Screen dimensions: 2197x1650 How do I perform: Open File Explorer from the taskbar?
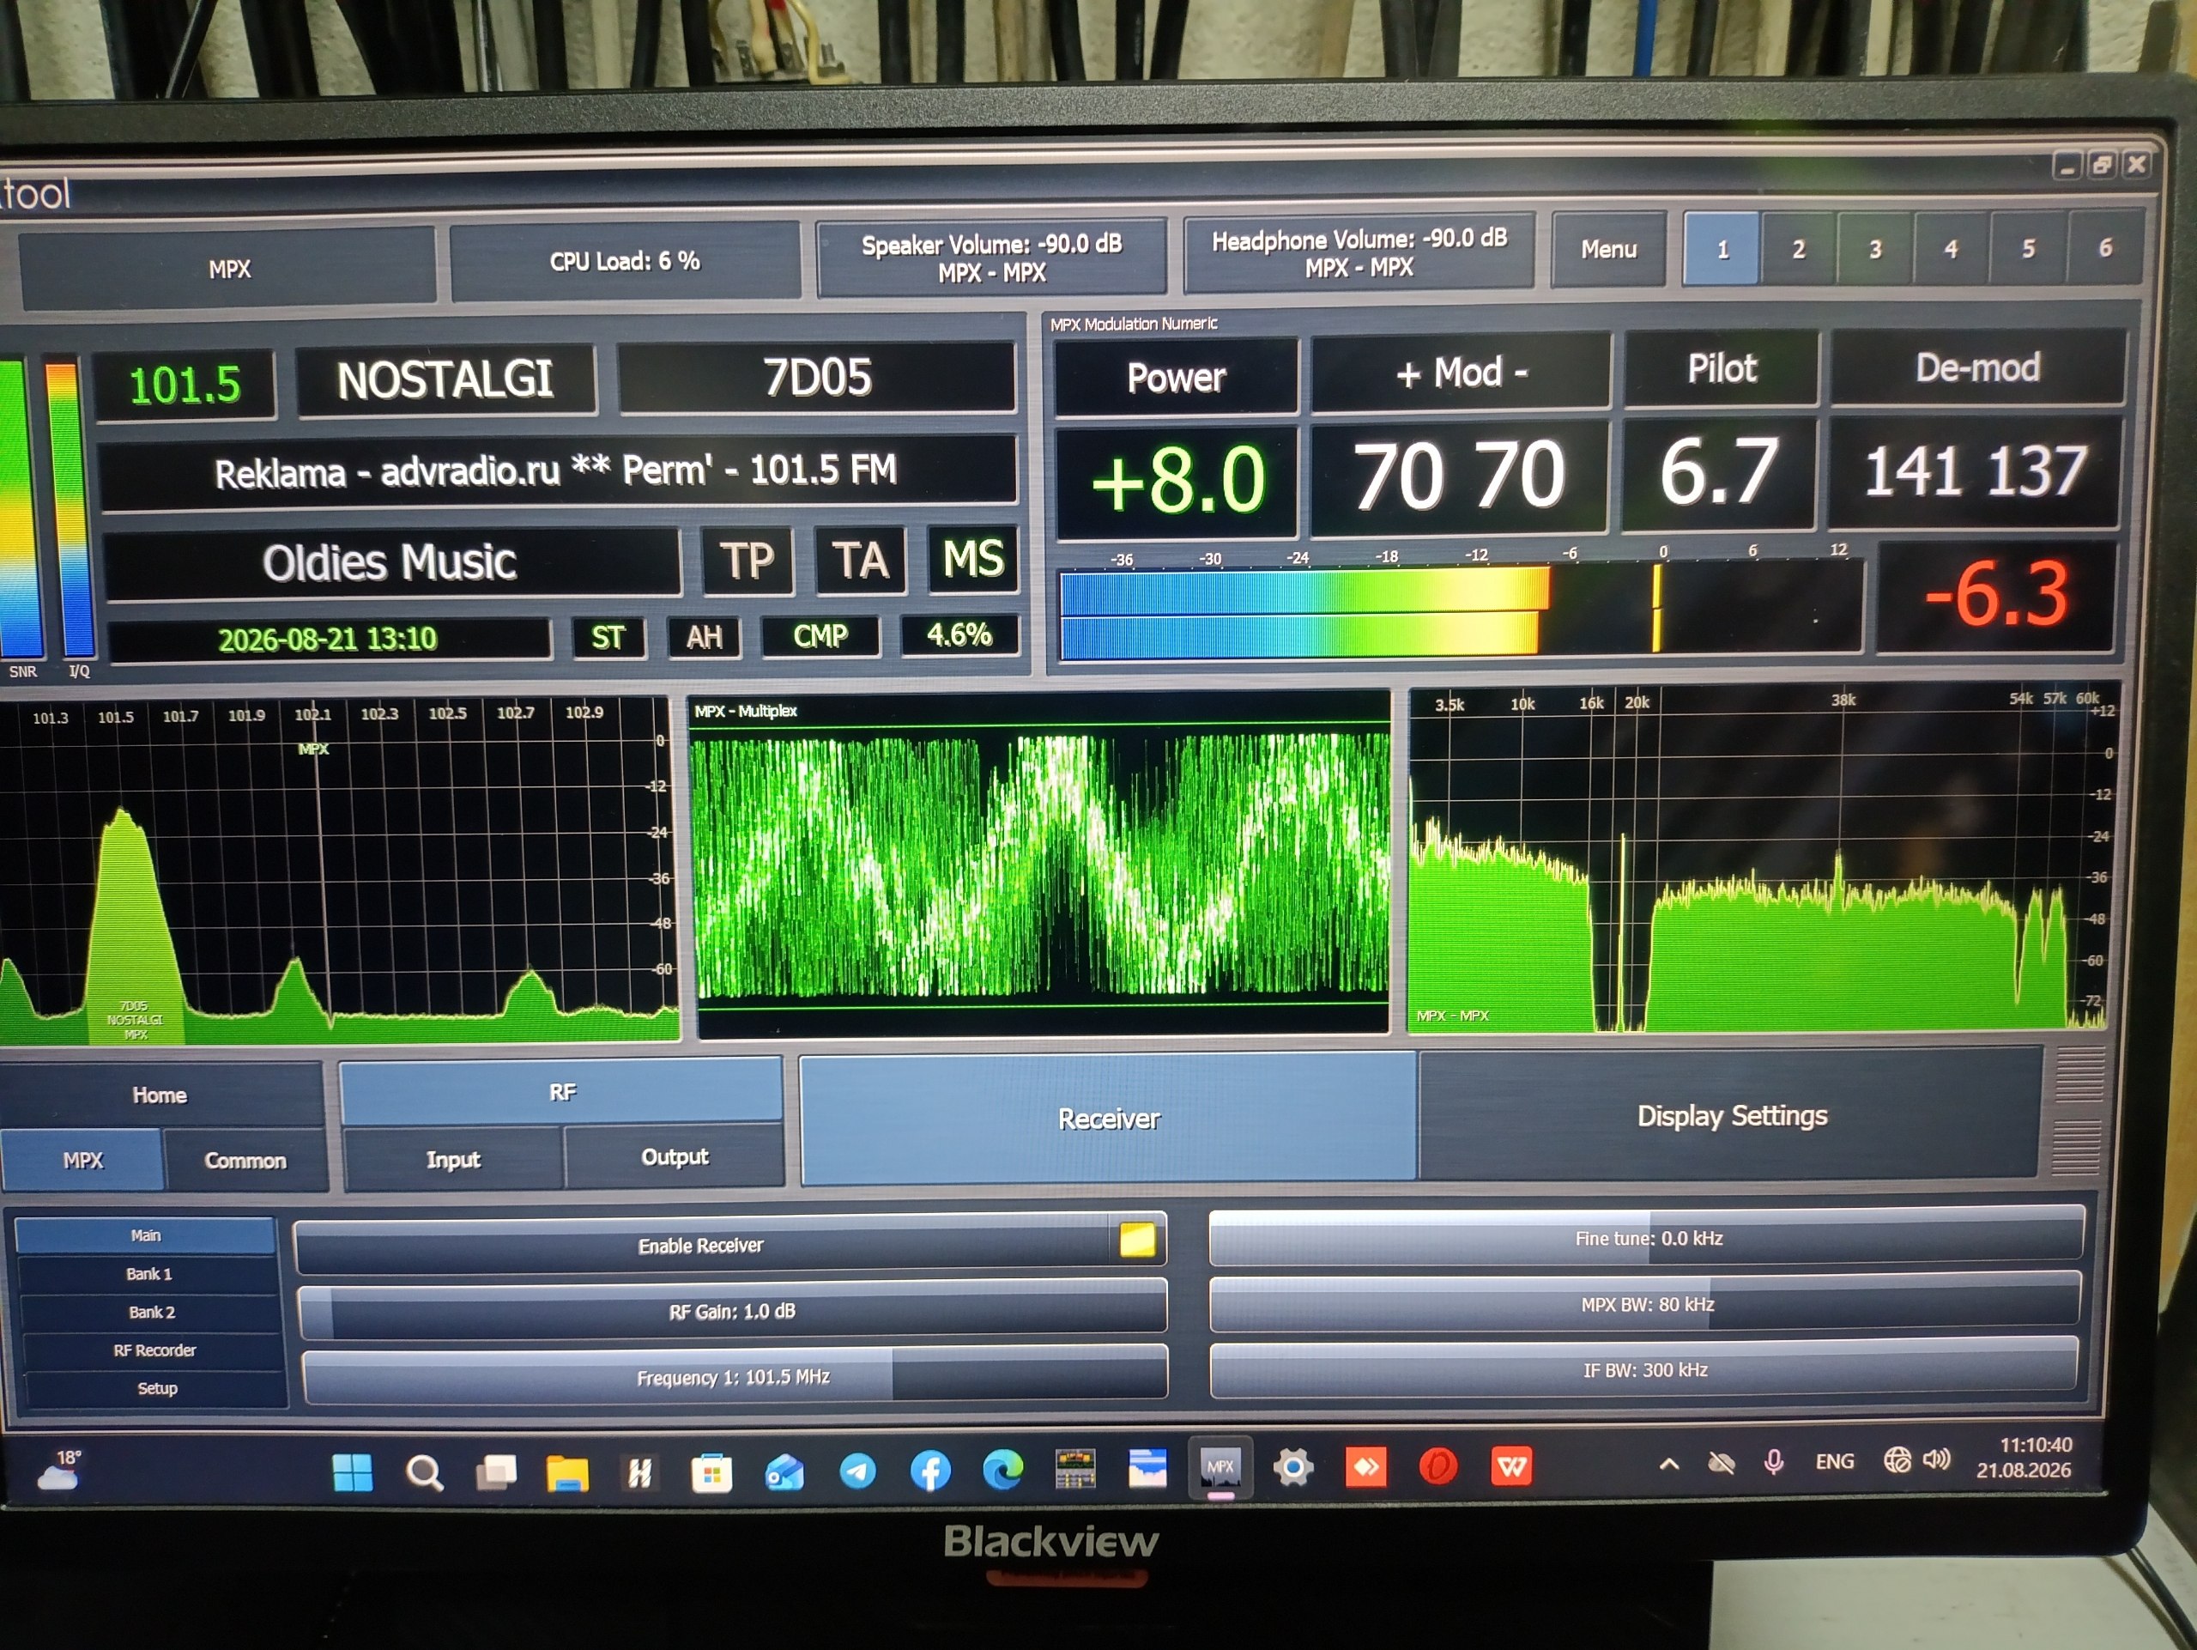click(x=567, y=1472)
